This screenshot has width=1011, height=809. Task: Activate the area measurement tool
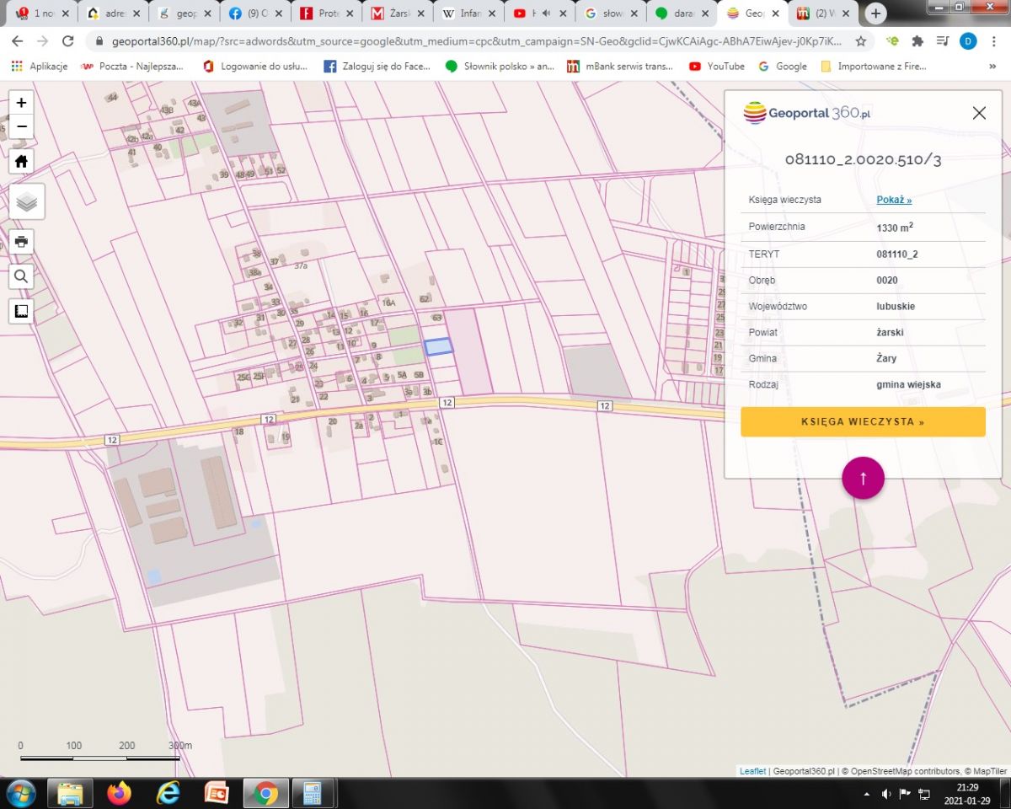click(x=22, y=311)
